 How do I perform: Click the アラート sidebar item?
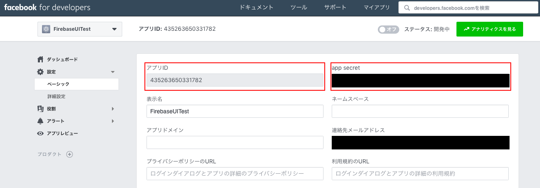tap(56, 121)
